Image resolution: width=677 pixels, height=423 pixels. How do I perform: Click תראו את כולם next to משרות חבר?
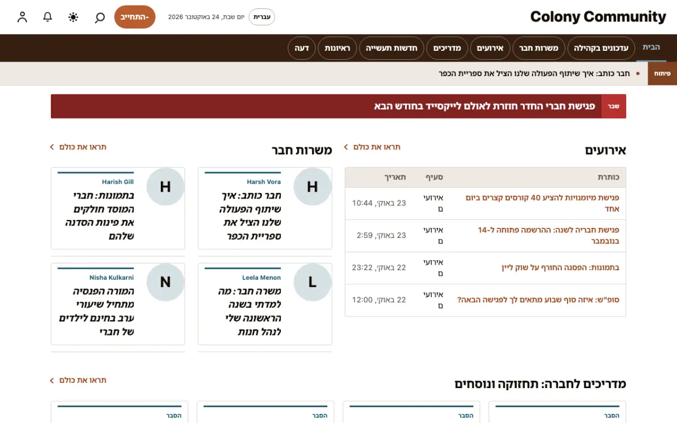point(78,147)
